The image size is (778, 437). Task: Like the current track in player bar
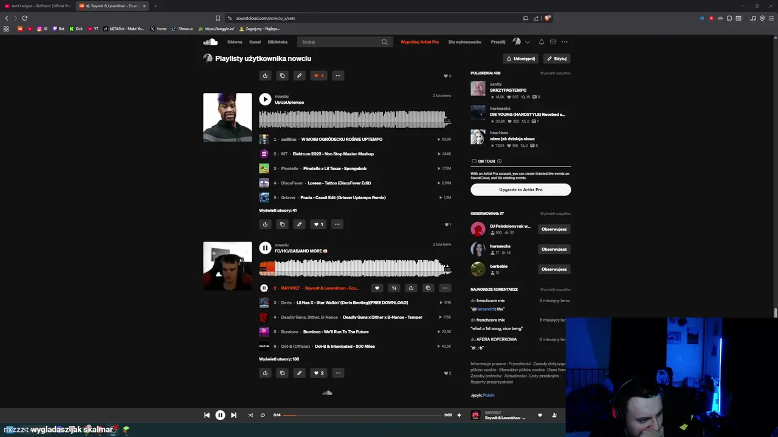coord(540,415)
